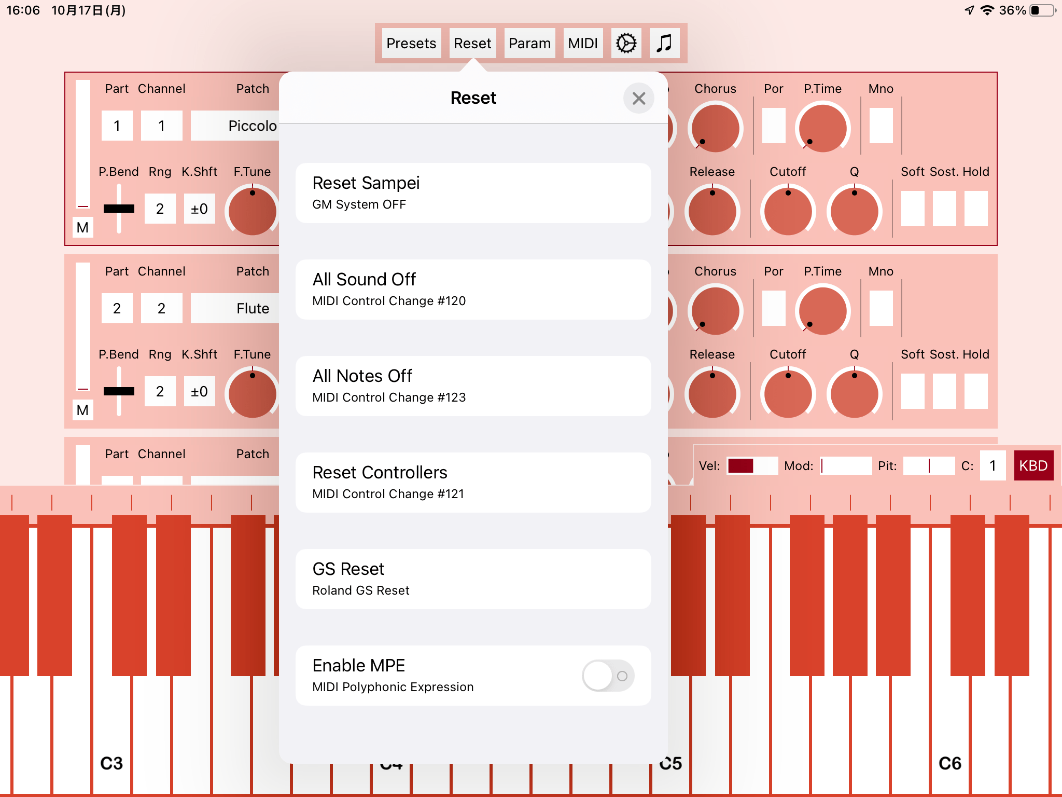
Task: Open the MIDI menu
Action: point(583,43)
